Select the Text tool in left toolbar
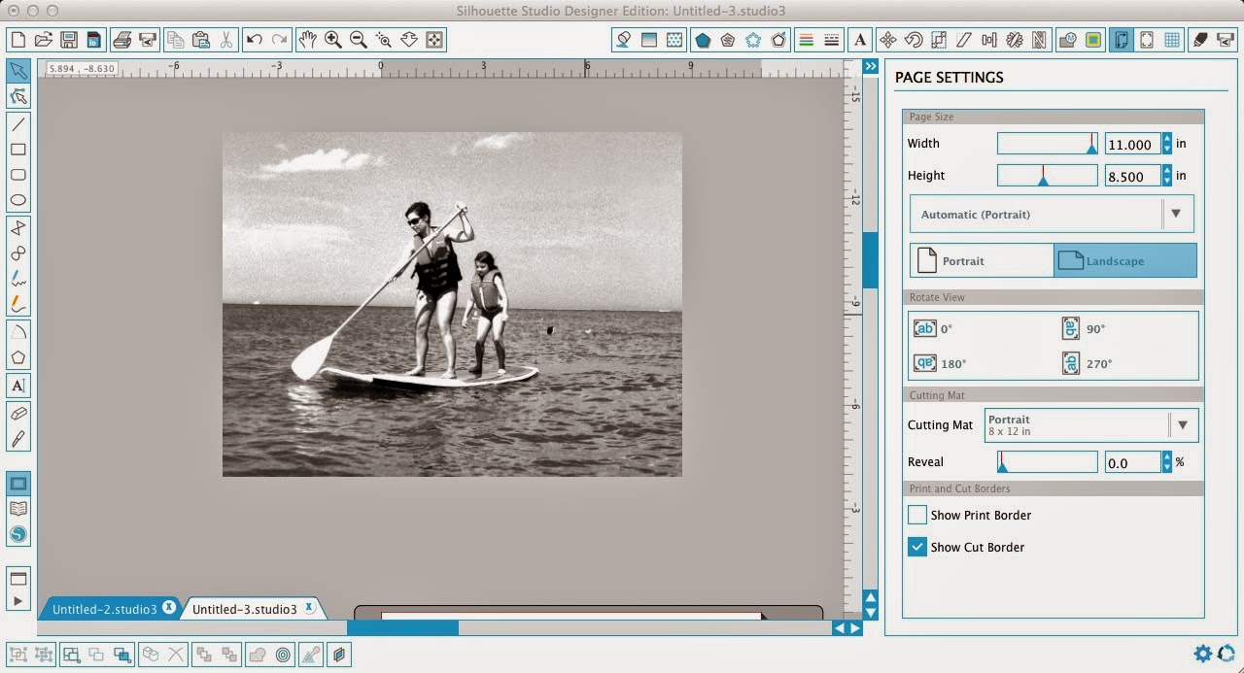The image size is (1244, 673). 19,386
